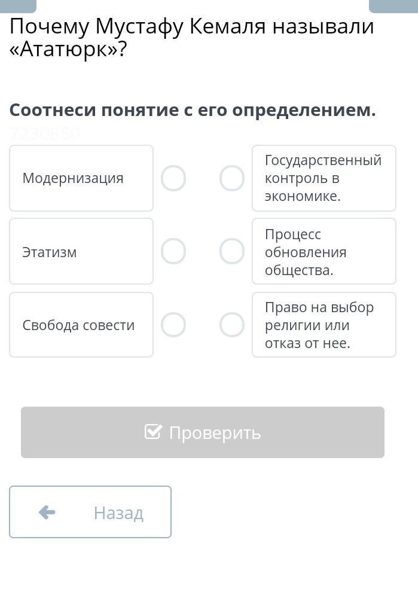Image resolution: width=418 pixels, height=601 pixels.
Task: Click the instruction text Соотнеси понятие с его определением
Action: tap(193, 111)
